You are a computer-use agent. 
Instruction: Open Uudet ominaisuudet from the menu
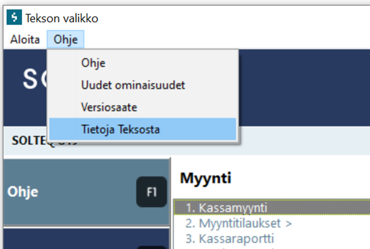[133, 85]
